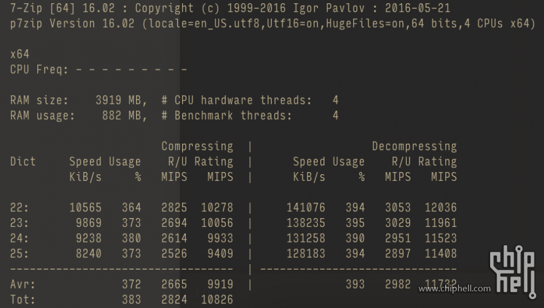The image size is (544, 308).
Task: Select the 'Tot:' row label
Action: tap(23, 299)
